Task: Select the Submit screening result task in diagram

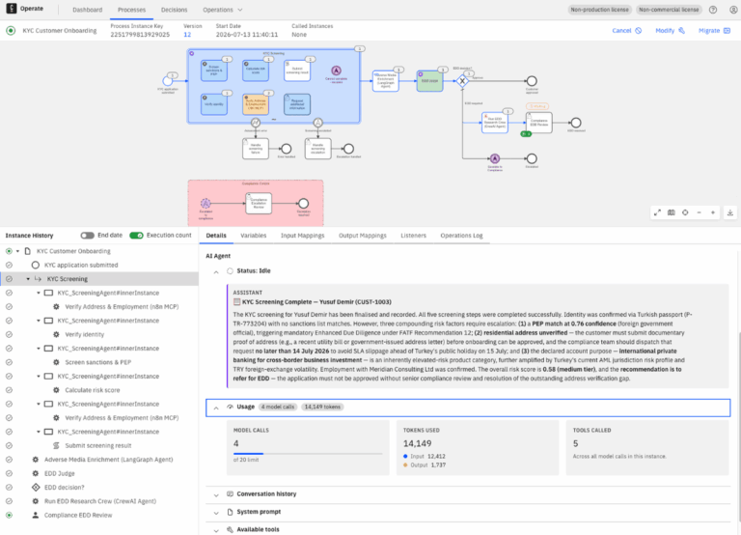Action: coord(297,70)
